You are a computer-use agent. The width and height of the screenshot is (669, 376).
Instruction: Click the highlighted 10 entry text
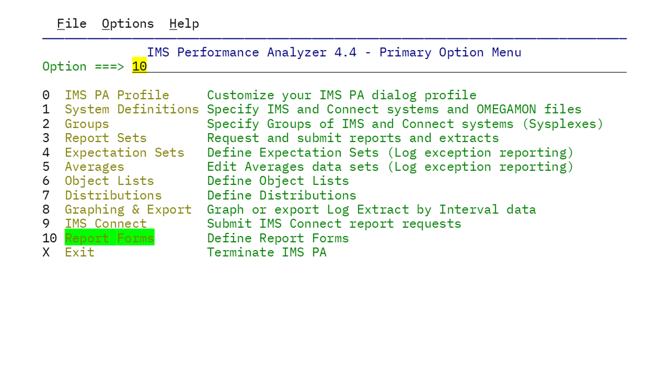pyautogui.click(x=138, y=66)
